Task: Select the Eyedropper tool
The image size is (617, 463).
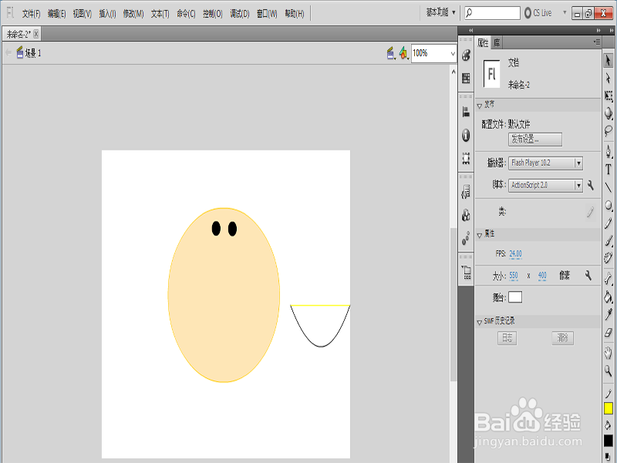Action: (x=609, y=314)
